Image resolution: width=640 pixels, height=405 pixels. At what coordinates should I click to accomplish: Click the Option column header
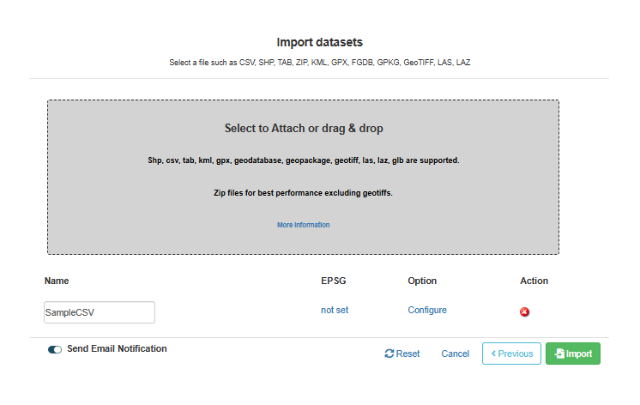point(422,281)
